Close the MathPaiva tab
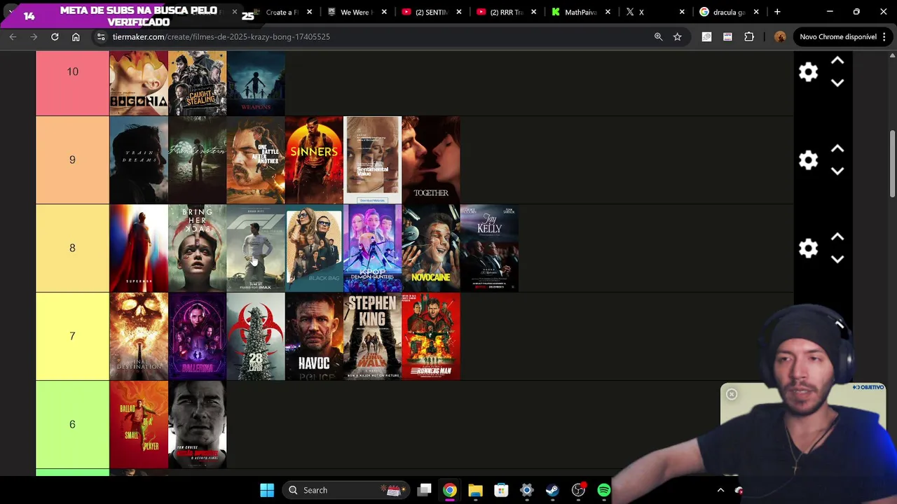 click(608, 12)
